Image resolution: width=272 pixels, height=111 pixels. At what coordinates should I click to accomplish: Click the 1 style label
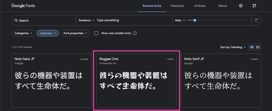[x=169, y=59]
